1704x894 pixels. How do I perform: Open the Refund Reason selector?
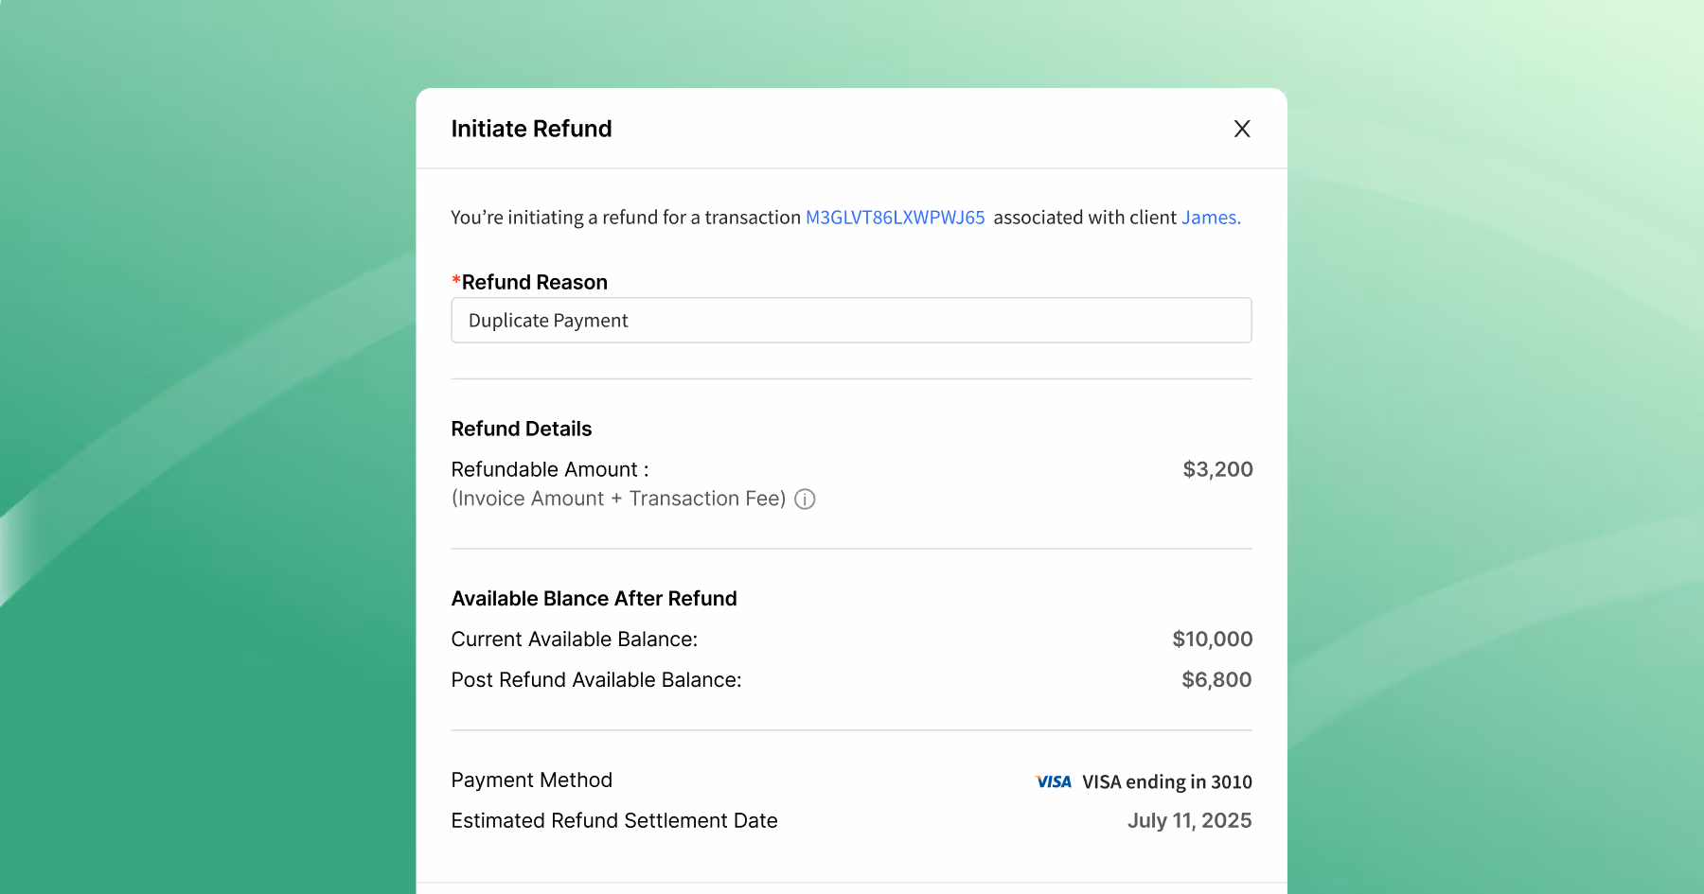click(851, 321)
